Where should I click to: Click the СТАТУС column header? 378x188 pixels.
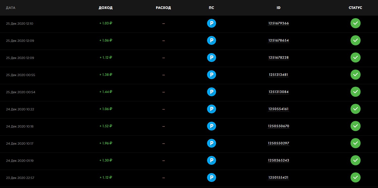(356, 8)
